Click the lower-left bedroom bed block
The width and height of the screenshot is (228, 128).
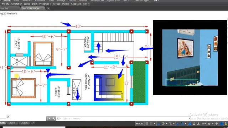pos(23,88)
